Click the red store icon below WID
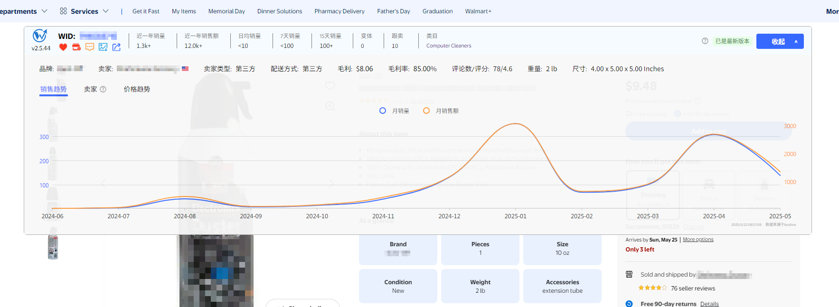The width and height of the screenshot is (839, 307). tap(76, 47)
